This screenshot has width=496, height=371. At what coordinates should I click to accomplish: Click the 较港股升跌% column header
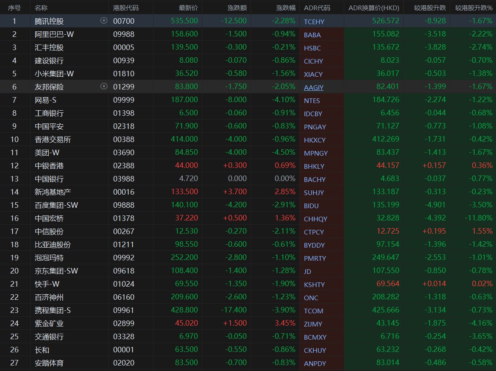pyautogui.click(x=474, y=8)
